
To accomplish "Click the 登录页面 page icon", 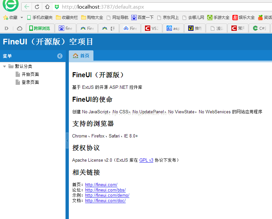I will coord(18,82).
